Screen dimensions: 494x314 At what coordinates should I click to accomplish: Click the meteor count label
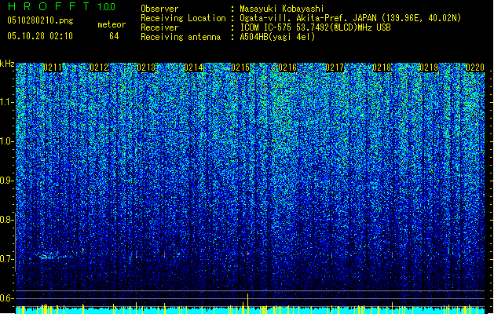point(112,24)
